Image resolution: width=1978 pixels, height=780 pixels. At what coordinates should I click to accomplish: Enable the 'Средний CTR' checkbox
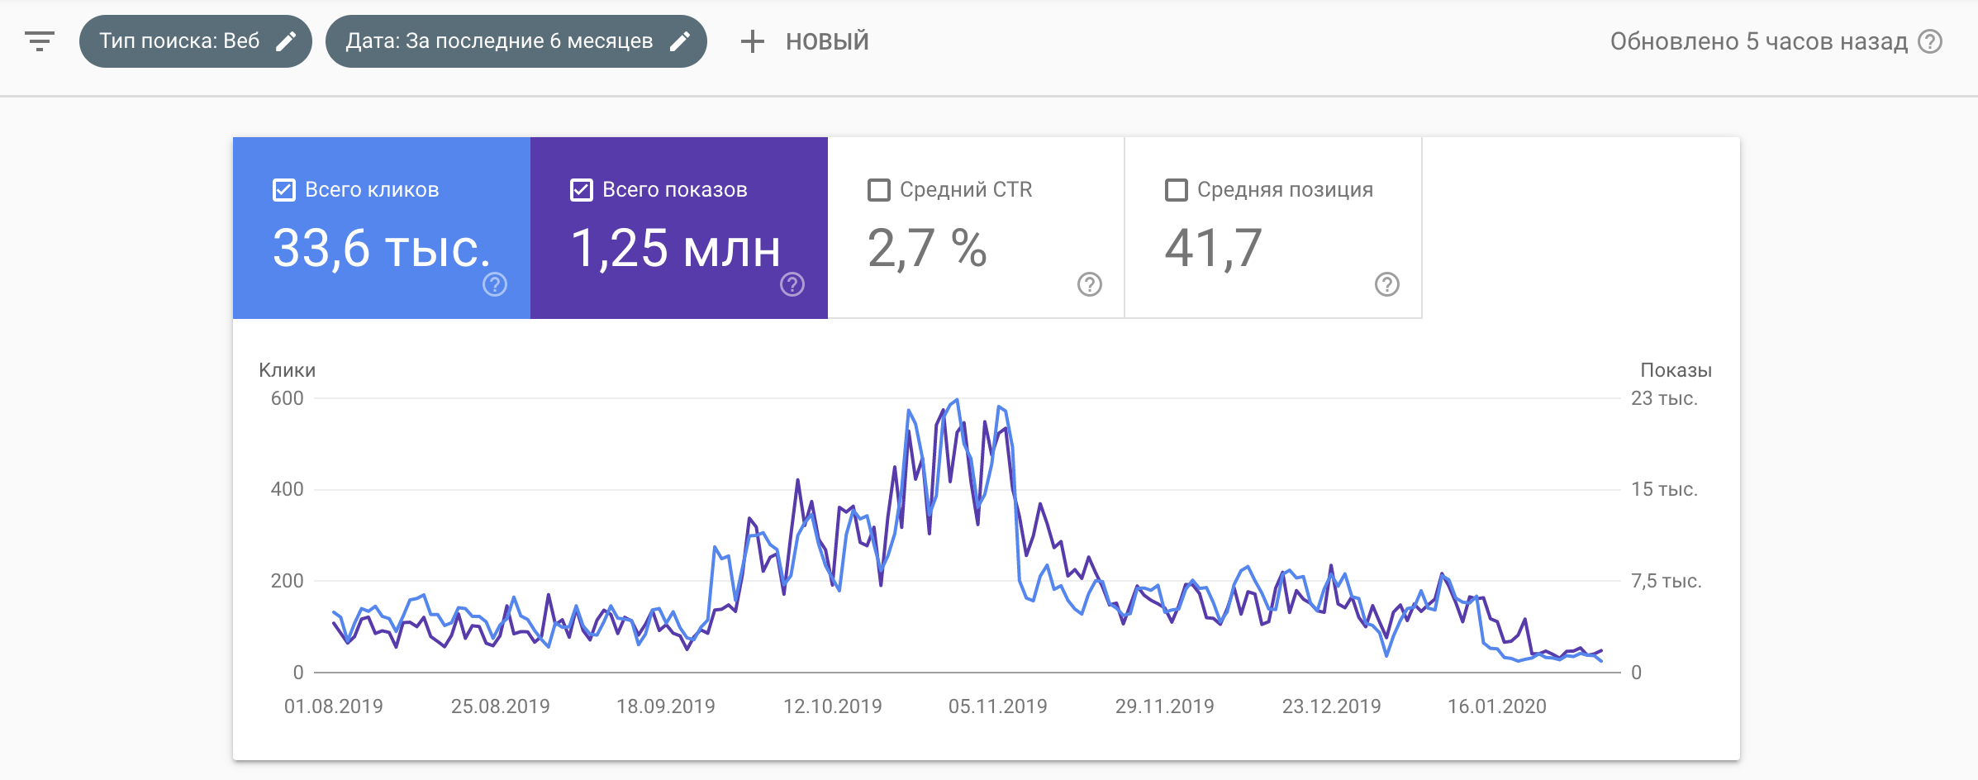point(878,190)
